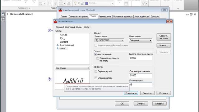Expand the Рисование panel arrow
The image size is (199, 112).
click(30, 8)
